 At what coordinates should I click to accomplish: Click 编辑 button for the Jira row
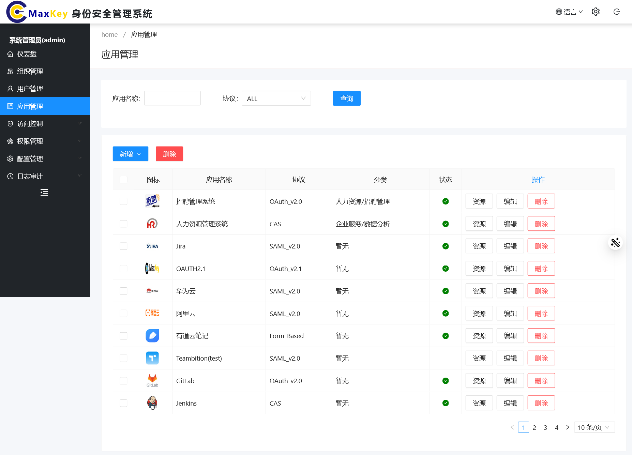510,246
